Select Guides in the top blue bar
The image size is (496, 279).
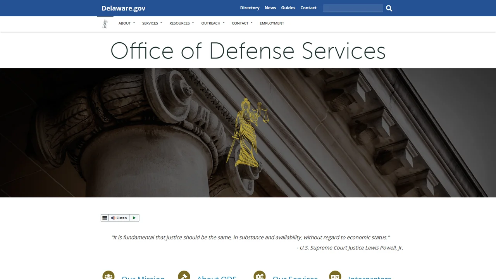click(x=288, y=8)
